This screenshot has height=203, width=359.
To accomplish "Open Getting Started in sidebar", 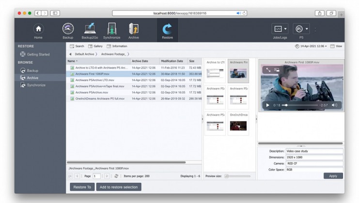I will (x=35, y=54).
